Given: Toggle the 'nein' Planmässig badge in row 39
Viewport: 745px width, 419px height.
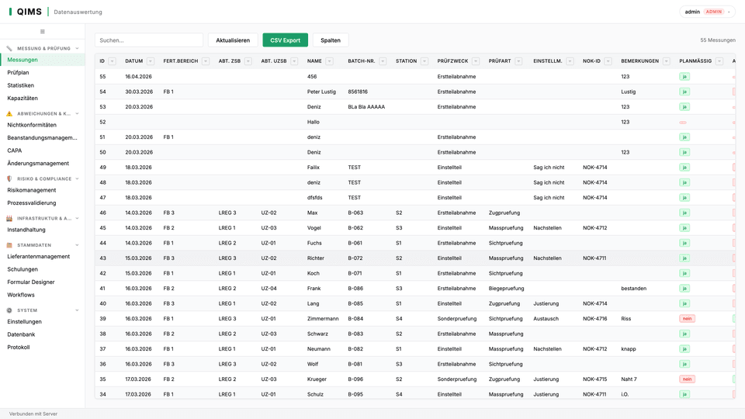Looking at the screenshot, I should (687, 319).
